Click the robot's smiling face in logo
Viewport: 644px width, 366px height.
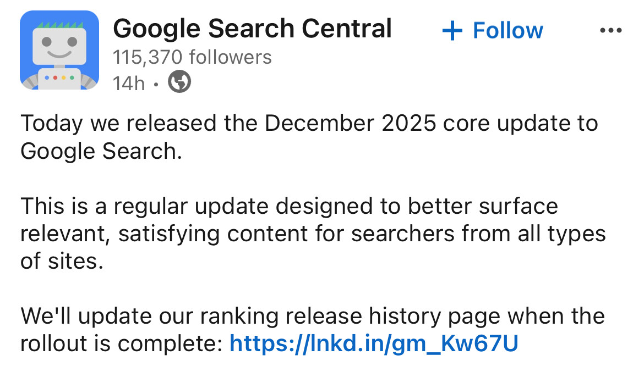click(59, 46)
